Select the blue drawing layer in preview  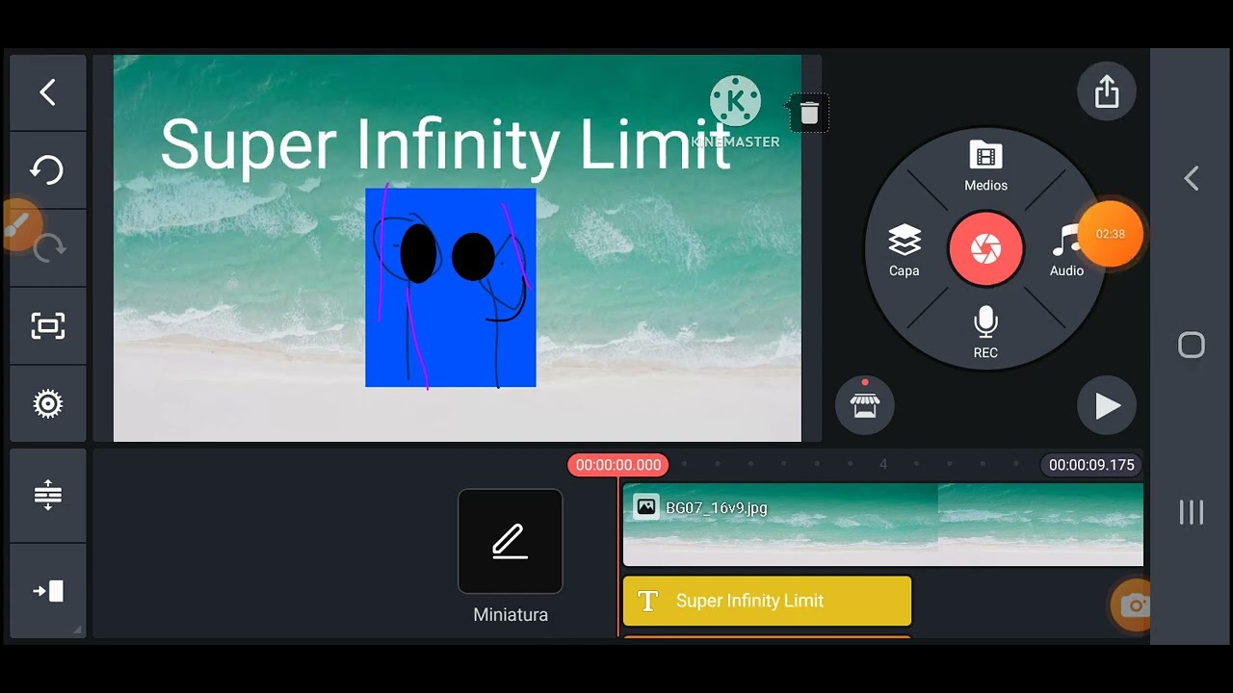pyautogui.click(x=451, y=288)
